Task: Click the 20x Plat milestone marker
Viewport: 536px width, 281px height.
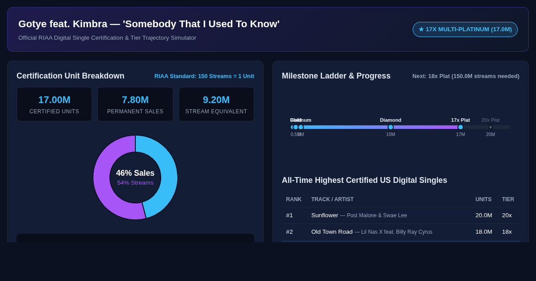Action: [x=490, y=127]
